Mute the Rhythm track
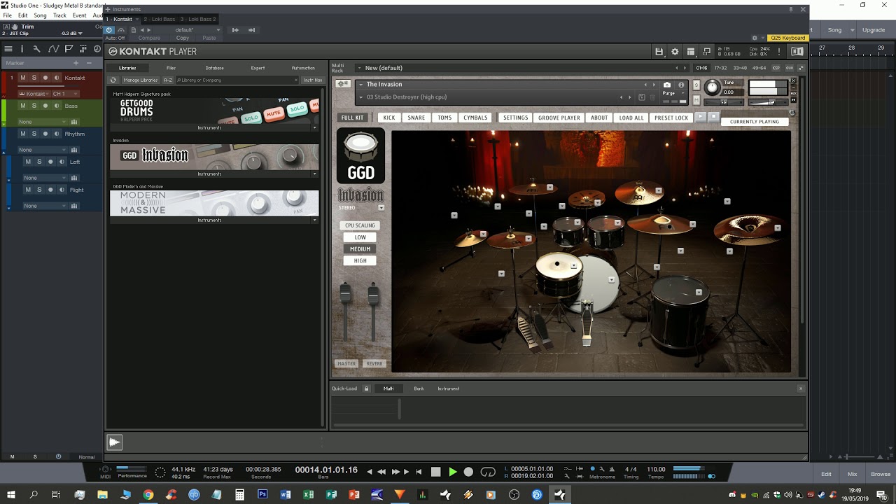The image size is (896, 504). 22,134
